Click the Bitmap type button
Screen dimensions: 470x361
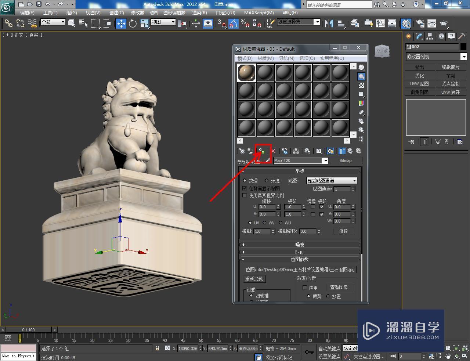(346, 160)
